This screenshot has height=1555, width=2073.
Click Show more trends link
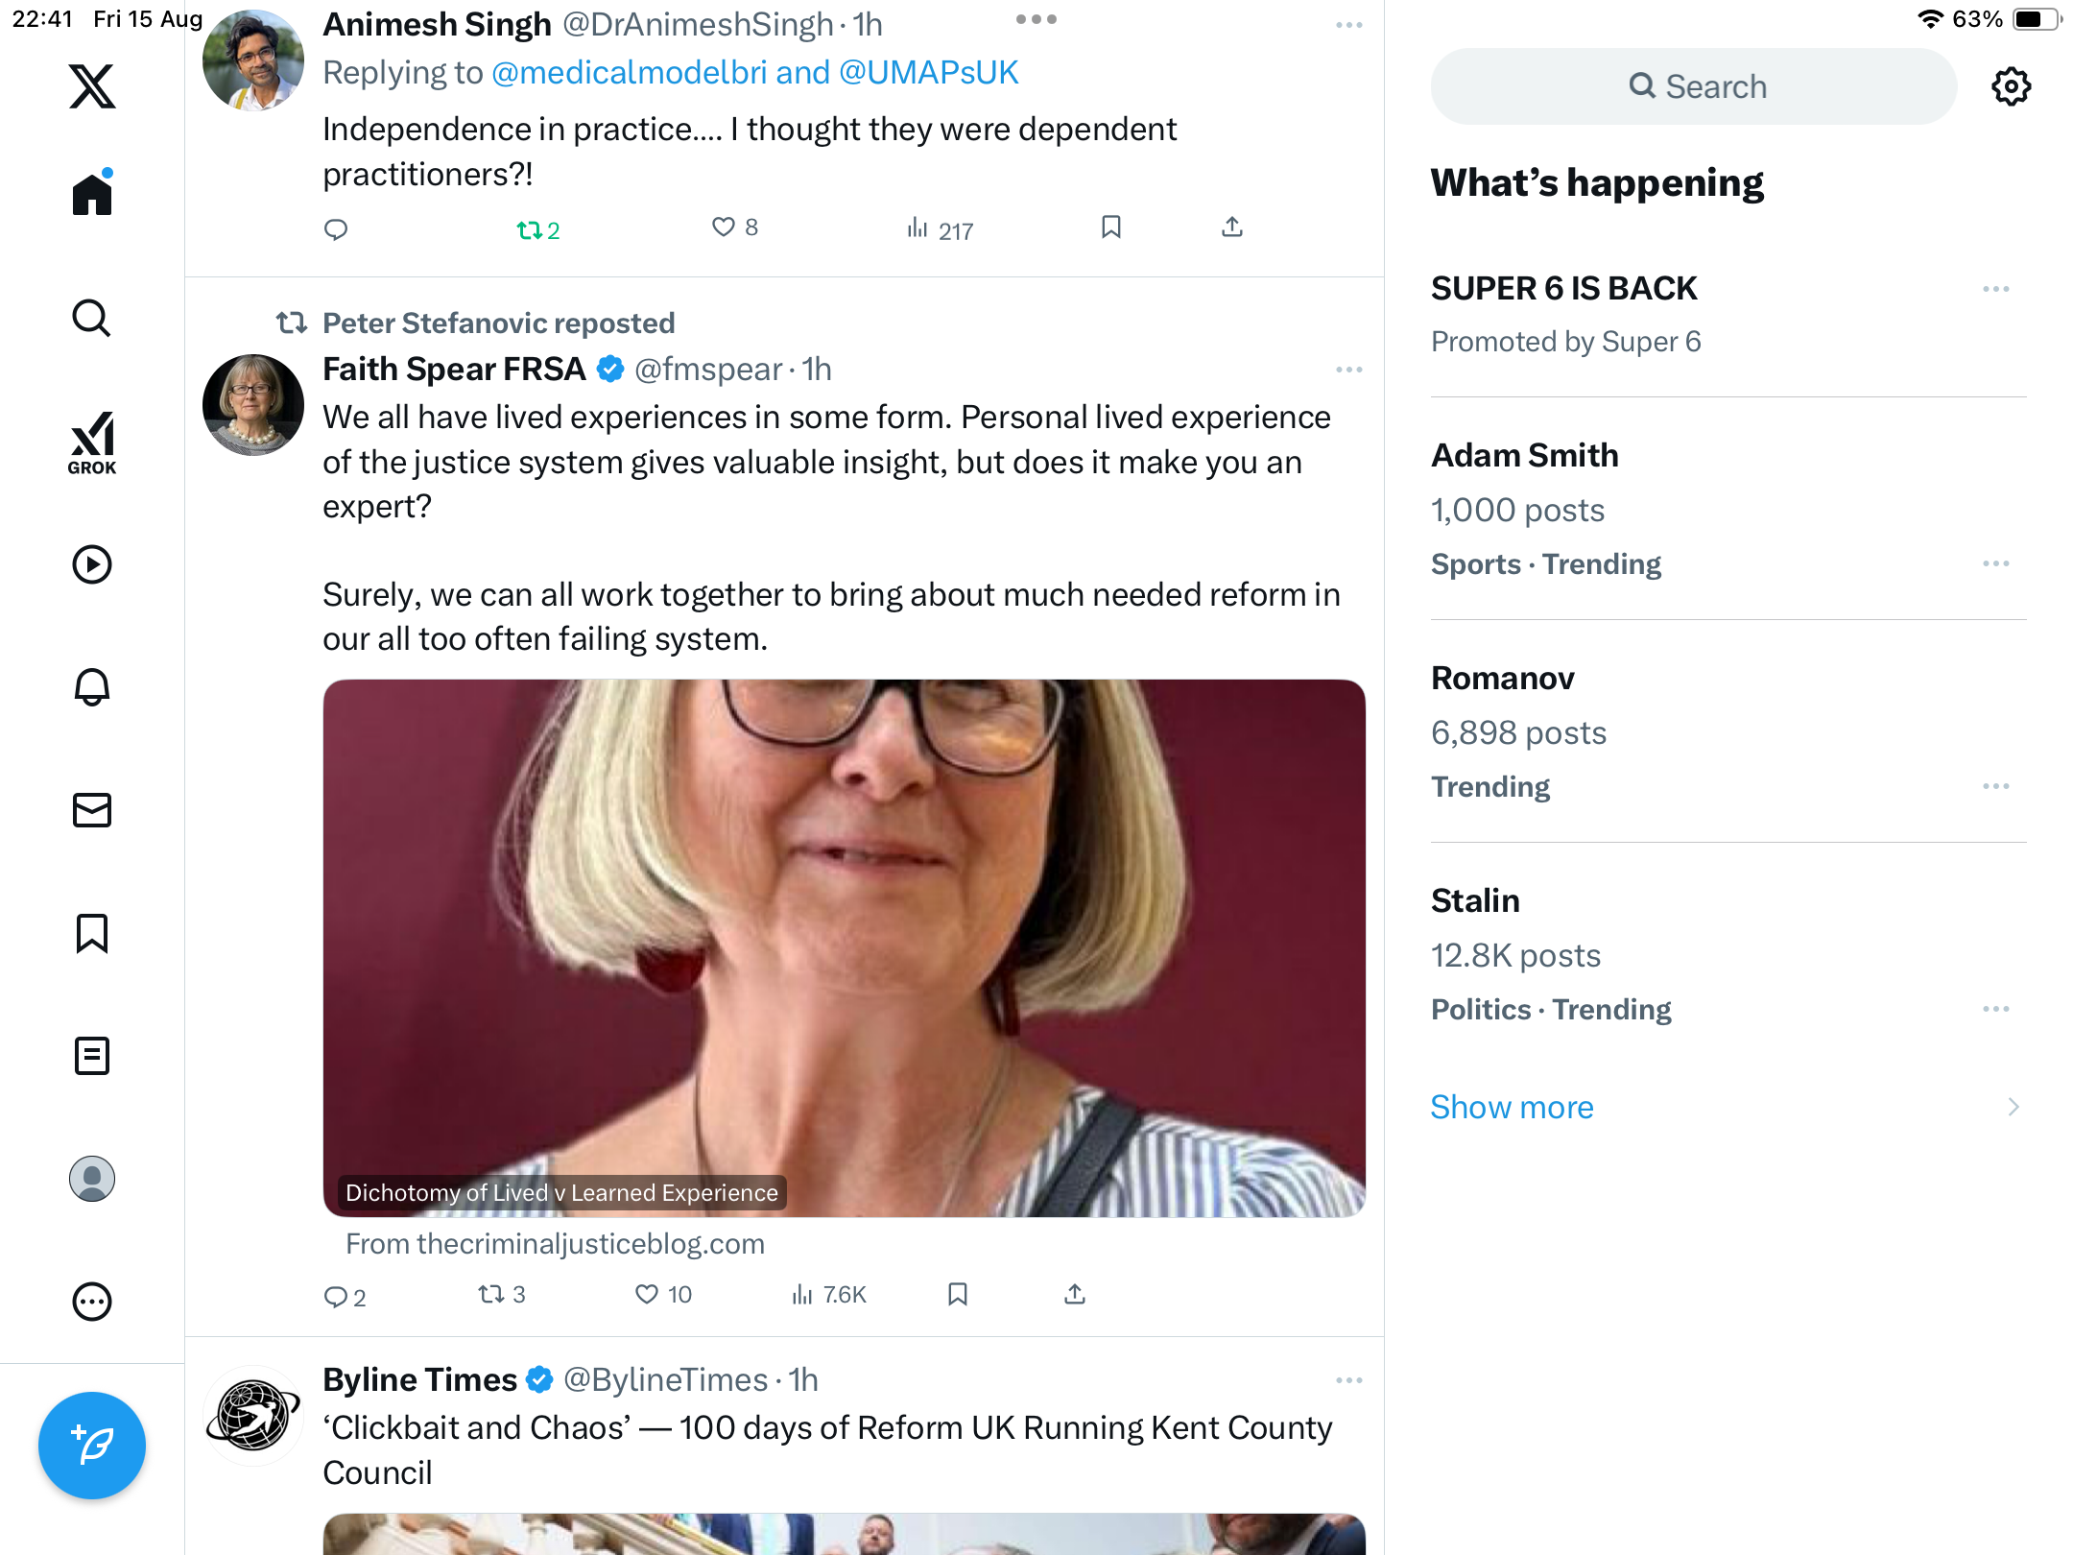point(1512,1107)
